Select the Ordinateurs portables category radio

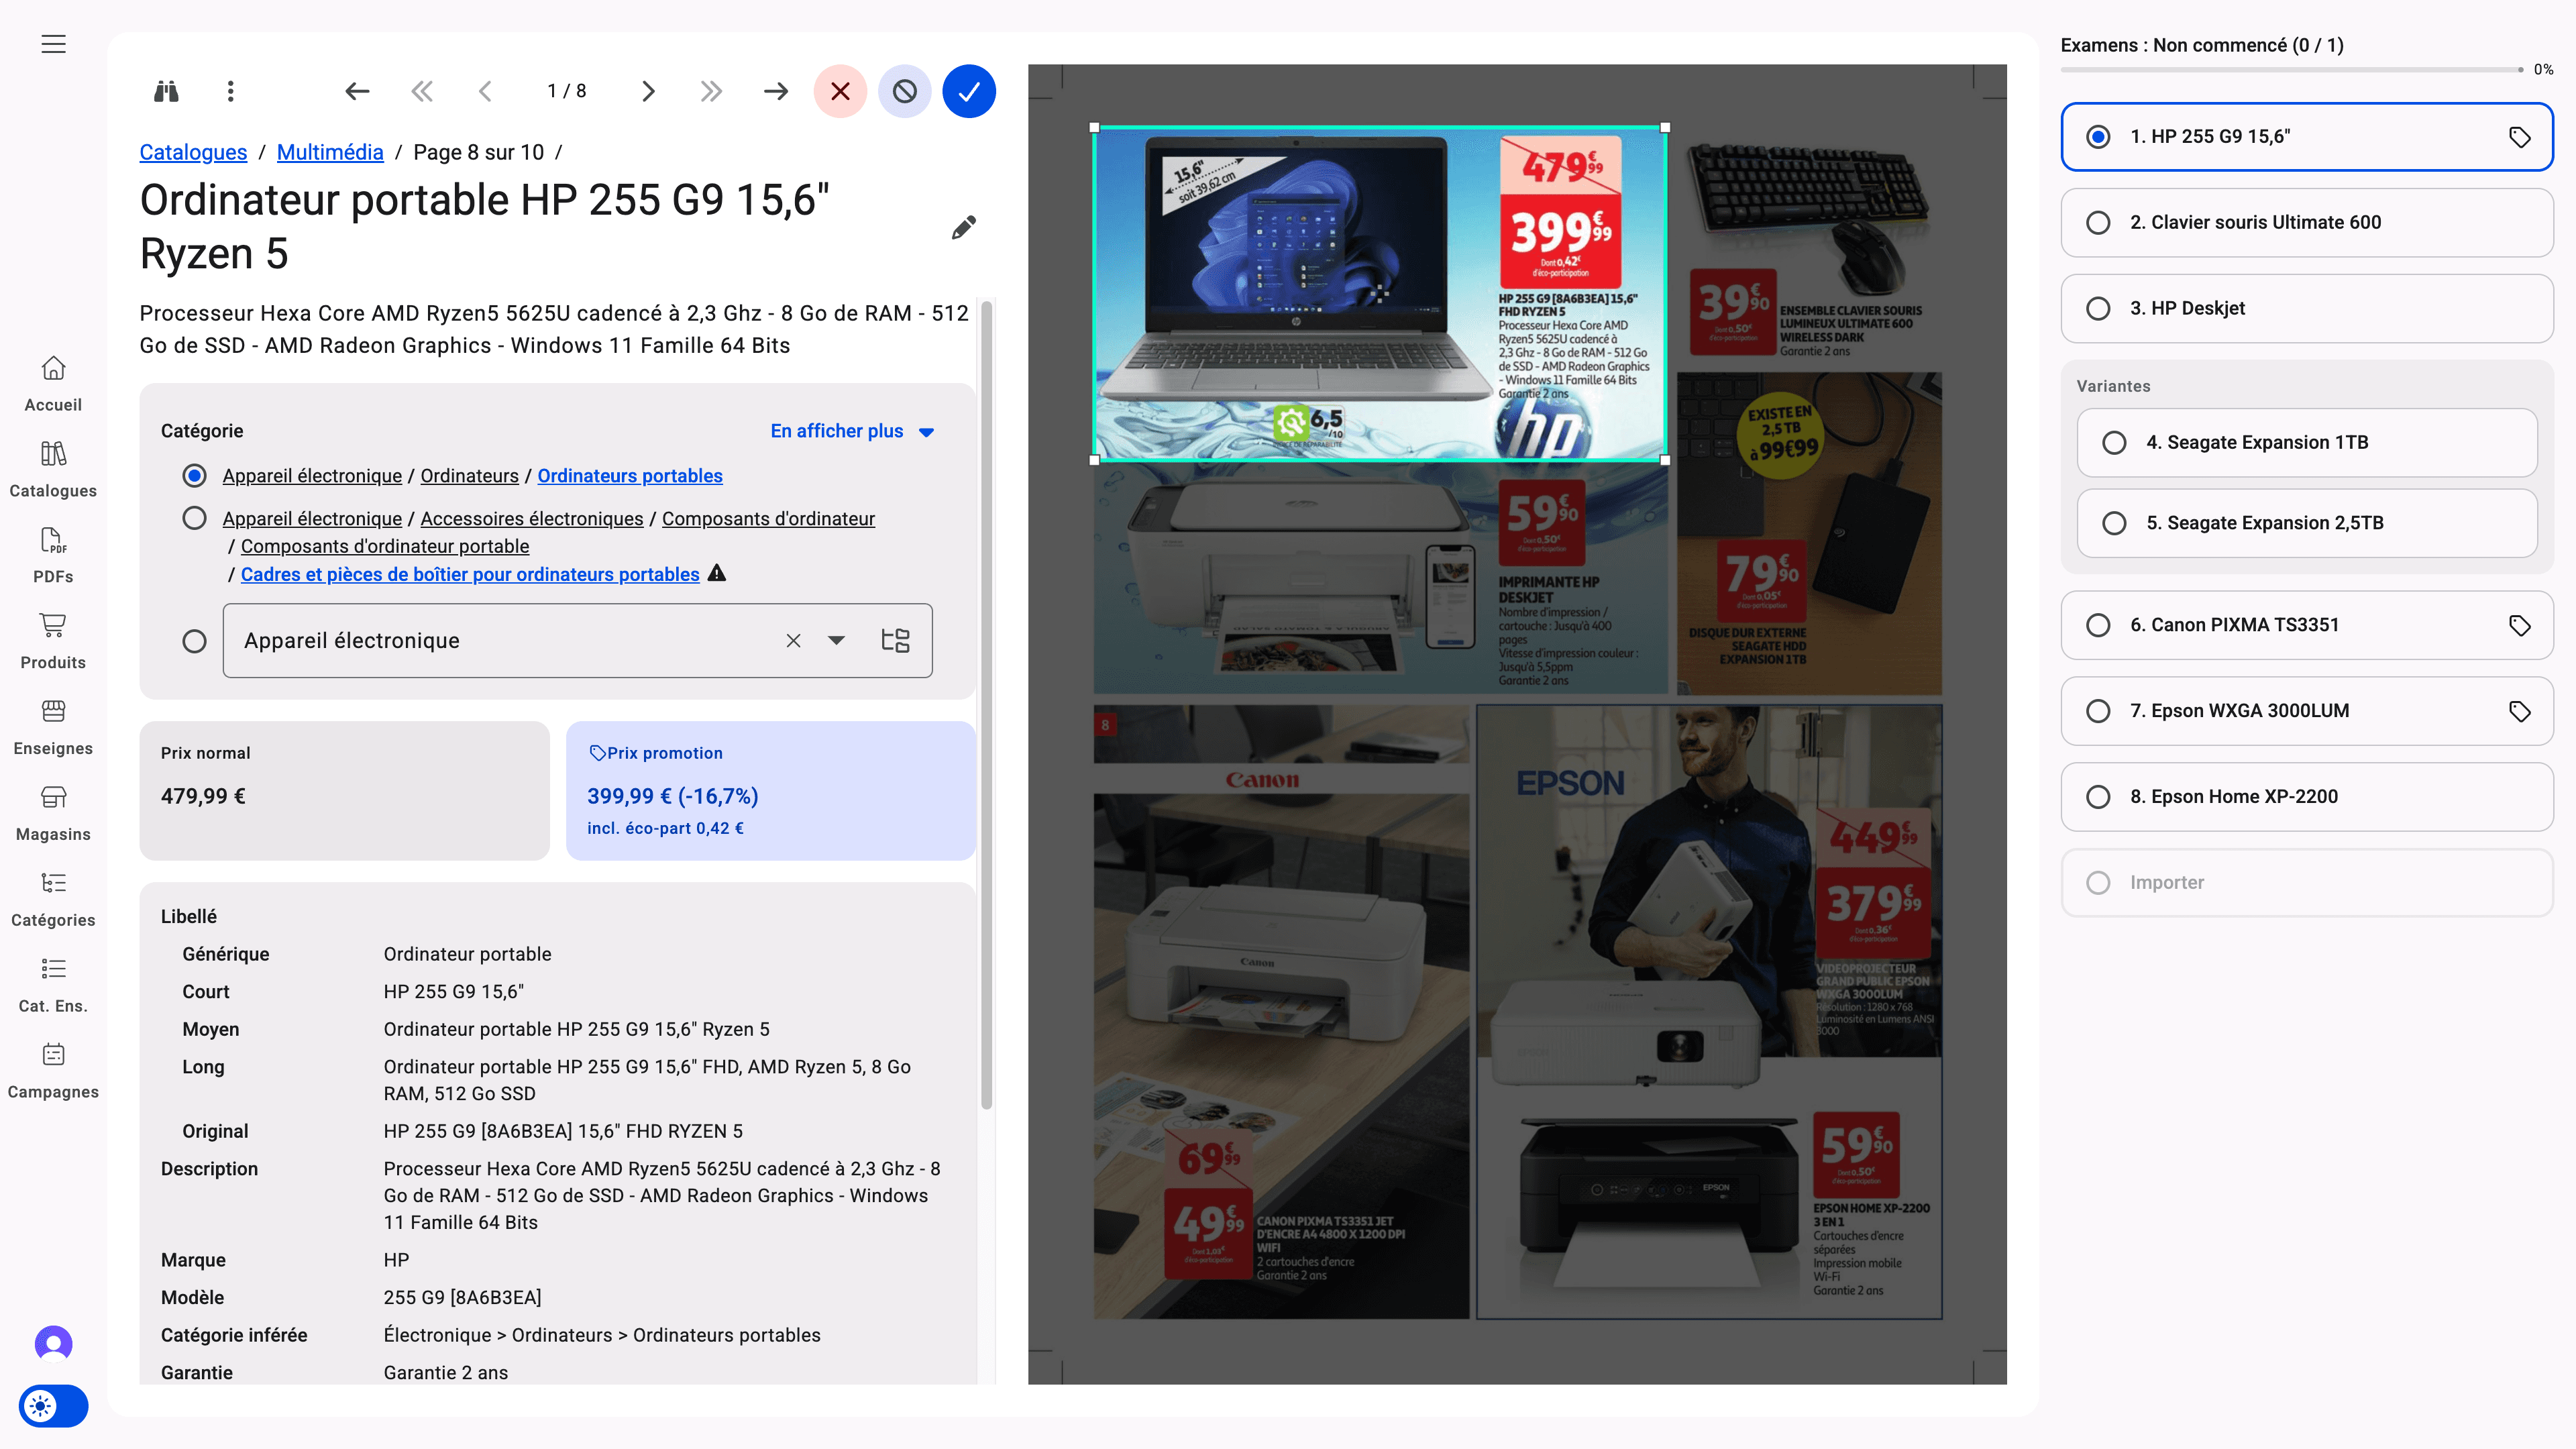(194, 476)
